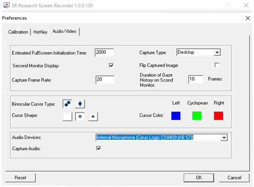Image resolution: width=254 pixels, height=187 pixels.
Task: Click the 'Cursor Color:' label
Action: click(152, 115)
